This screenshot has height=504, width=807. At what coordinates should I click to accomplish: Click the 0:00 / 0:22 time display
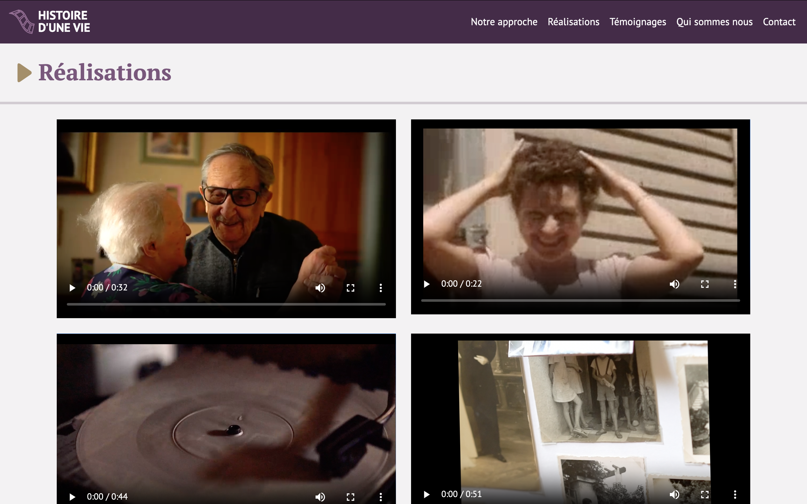pyautogui.click(x=461, y=284)
